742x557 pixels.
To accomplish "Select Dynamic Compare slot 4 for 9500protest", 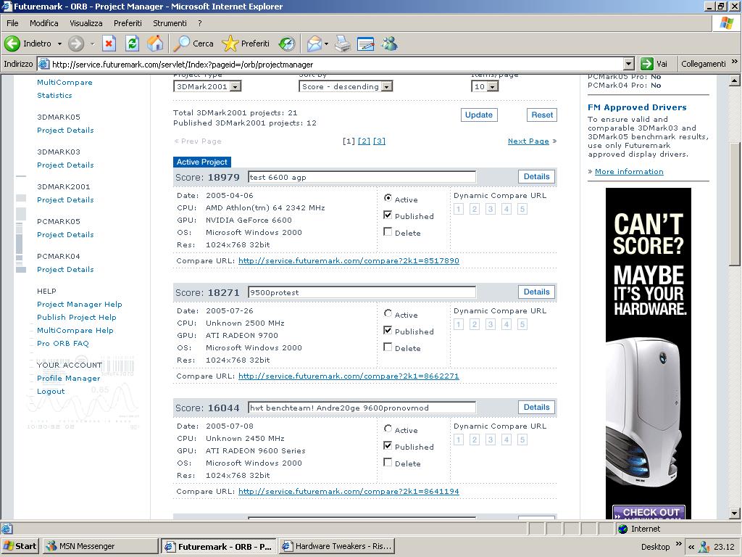I will [x=507, y=324].
